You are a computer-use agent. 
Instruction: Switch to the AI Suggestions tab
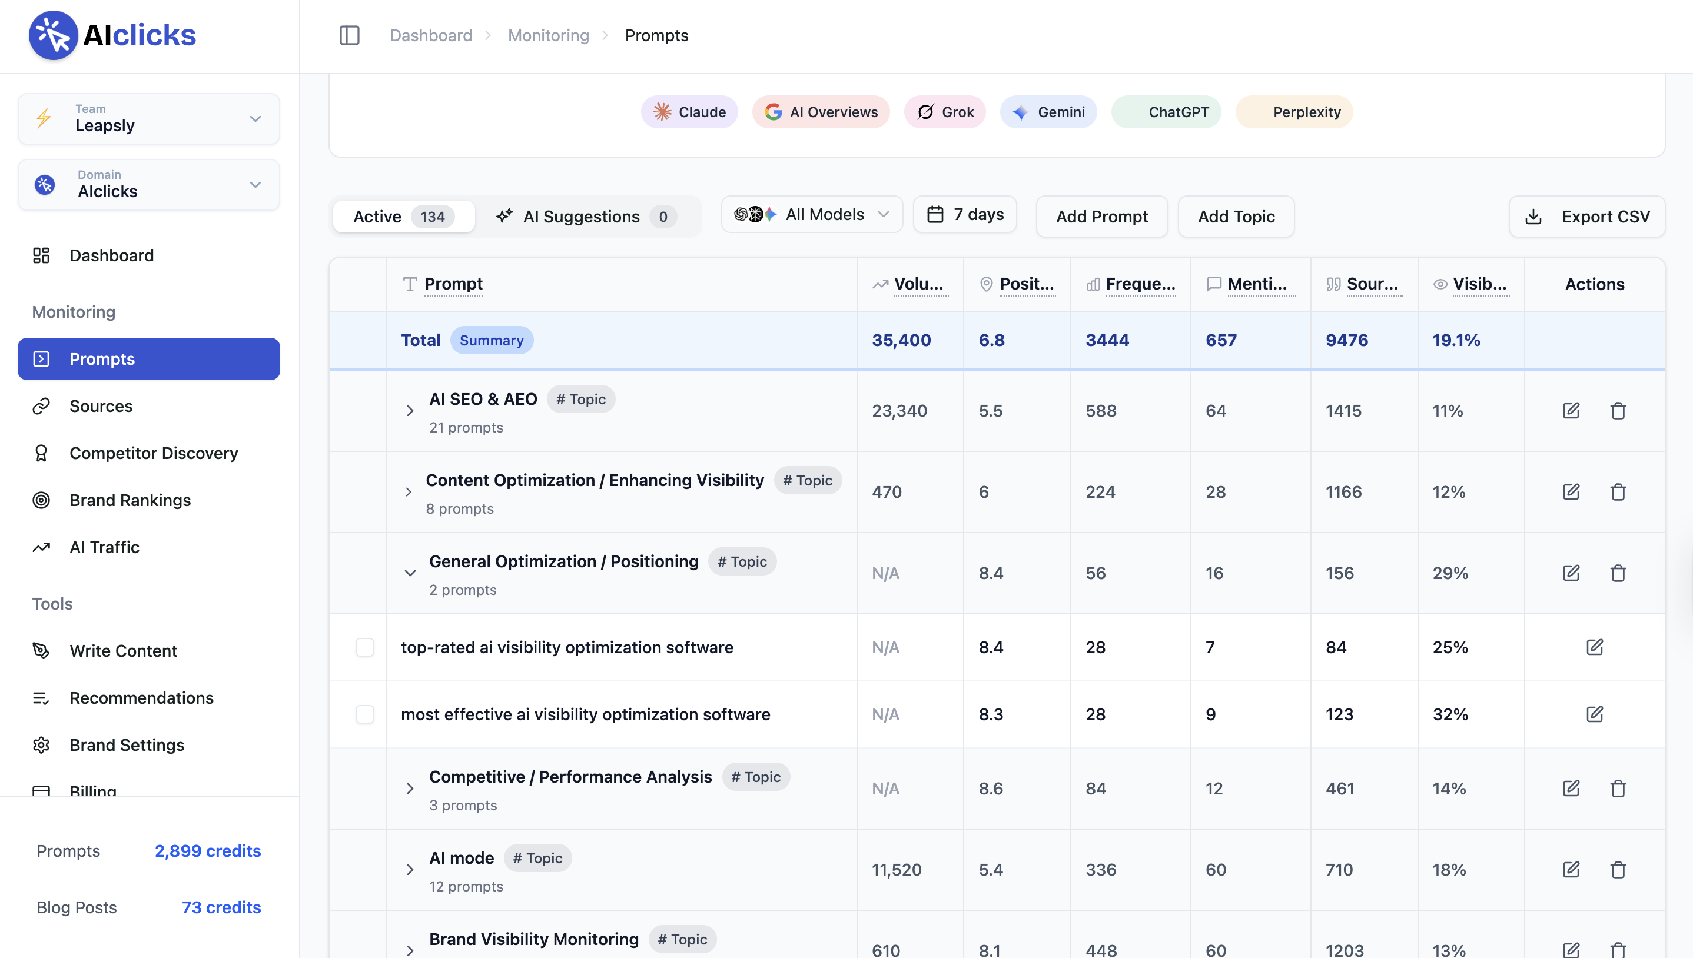(587, 217)
